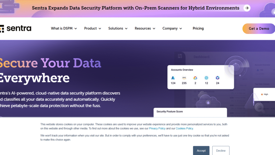Open the Resources navigation menu
Screen dimensions: 275x155
coord(145,28)
